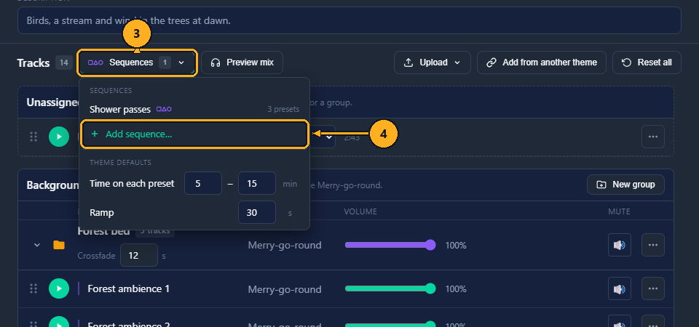Click Add from another theme

pyautogui.click(x=541, y=62)
